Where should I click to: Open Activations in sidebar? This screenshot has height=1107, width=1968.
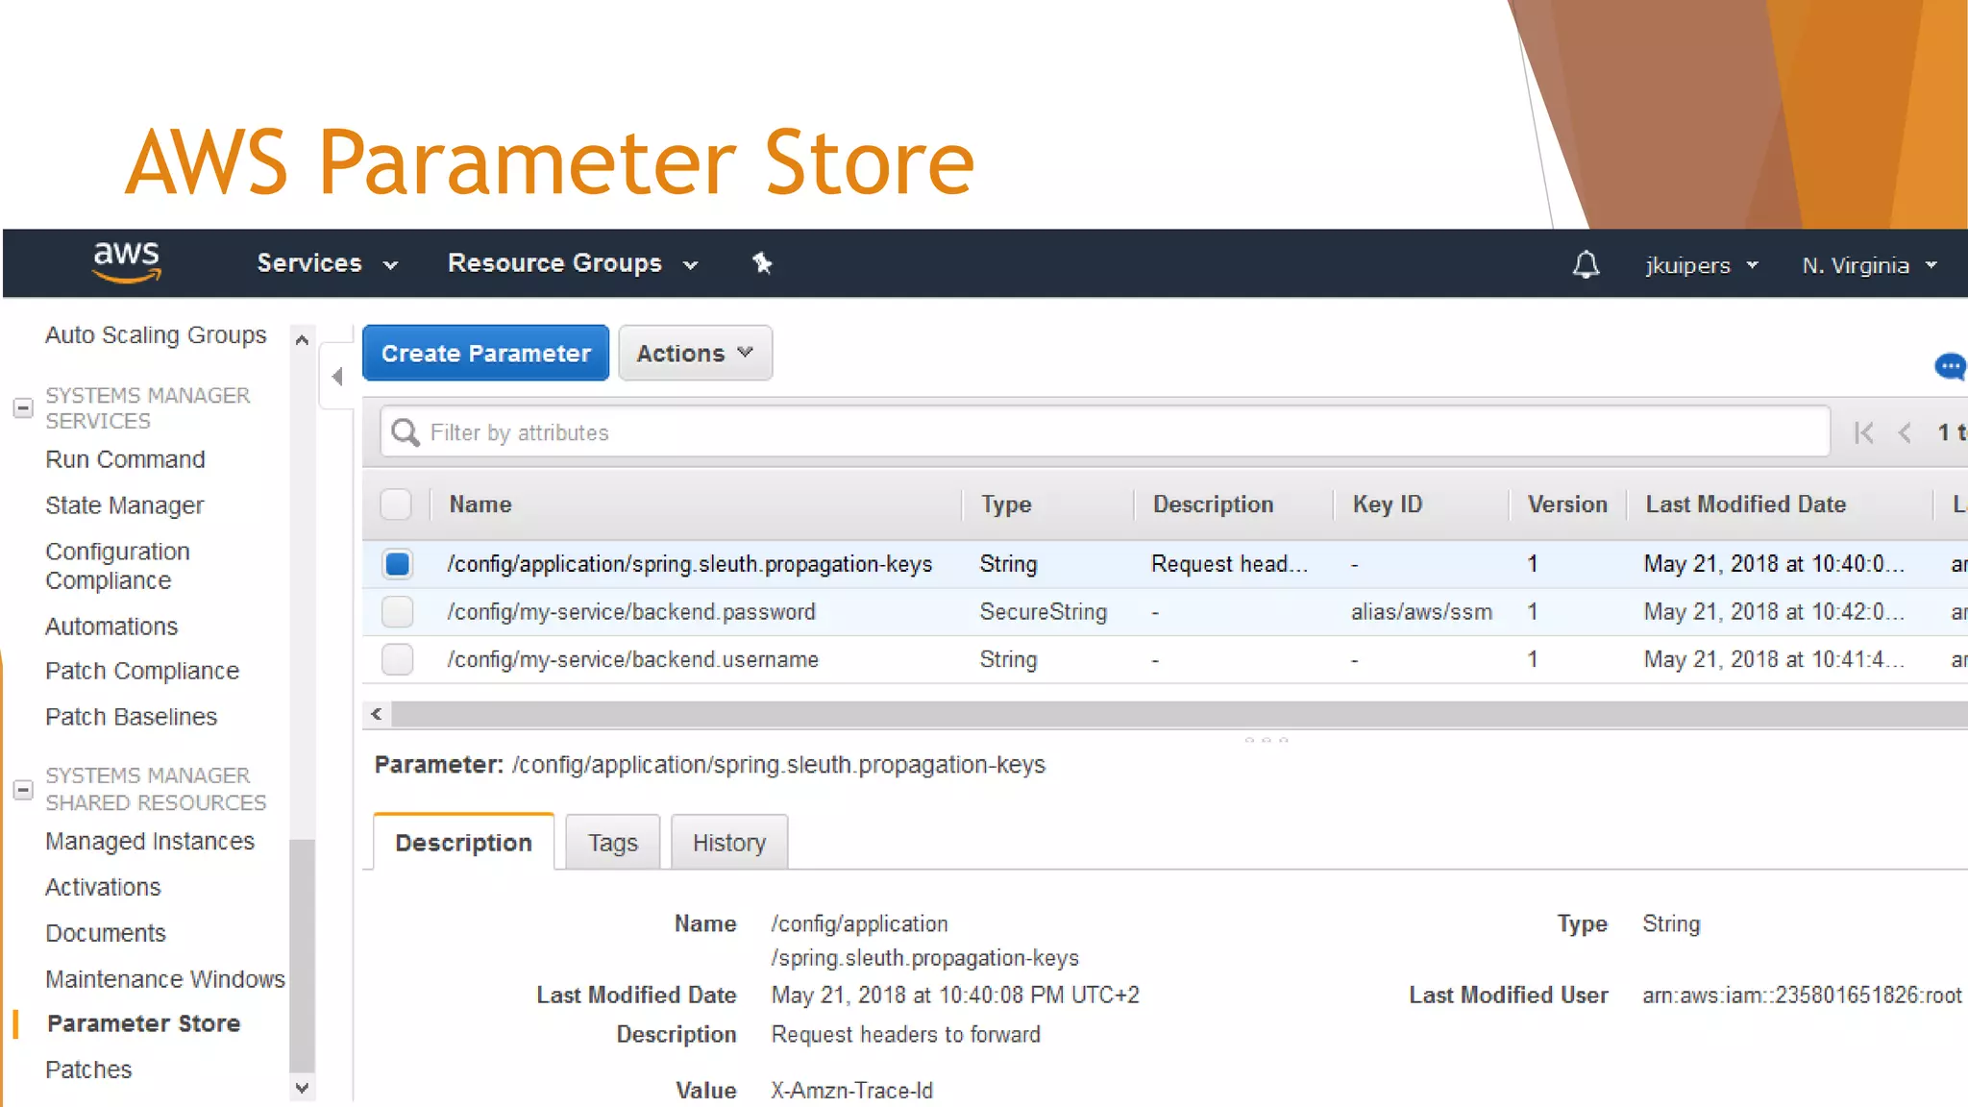103,887
